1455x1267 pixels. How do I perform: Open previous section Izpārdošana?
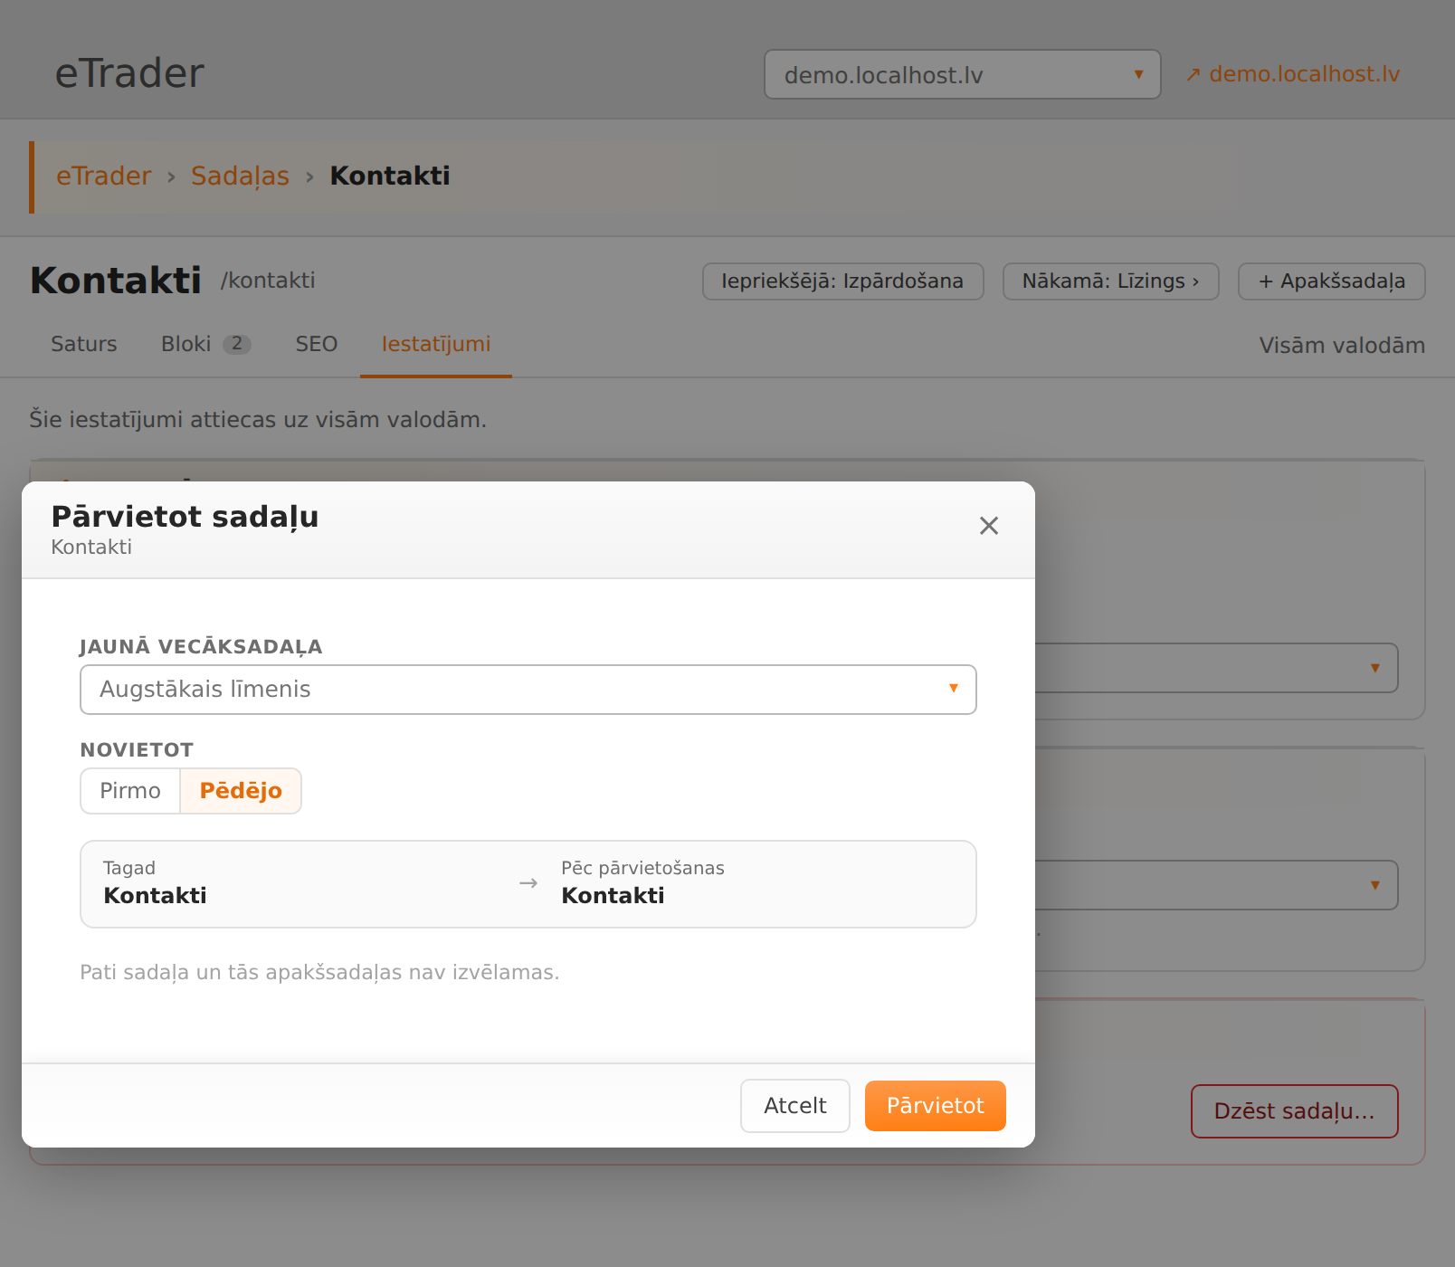point(842,281)
